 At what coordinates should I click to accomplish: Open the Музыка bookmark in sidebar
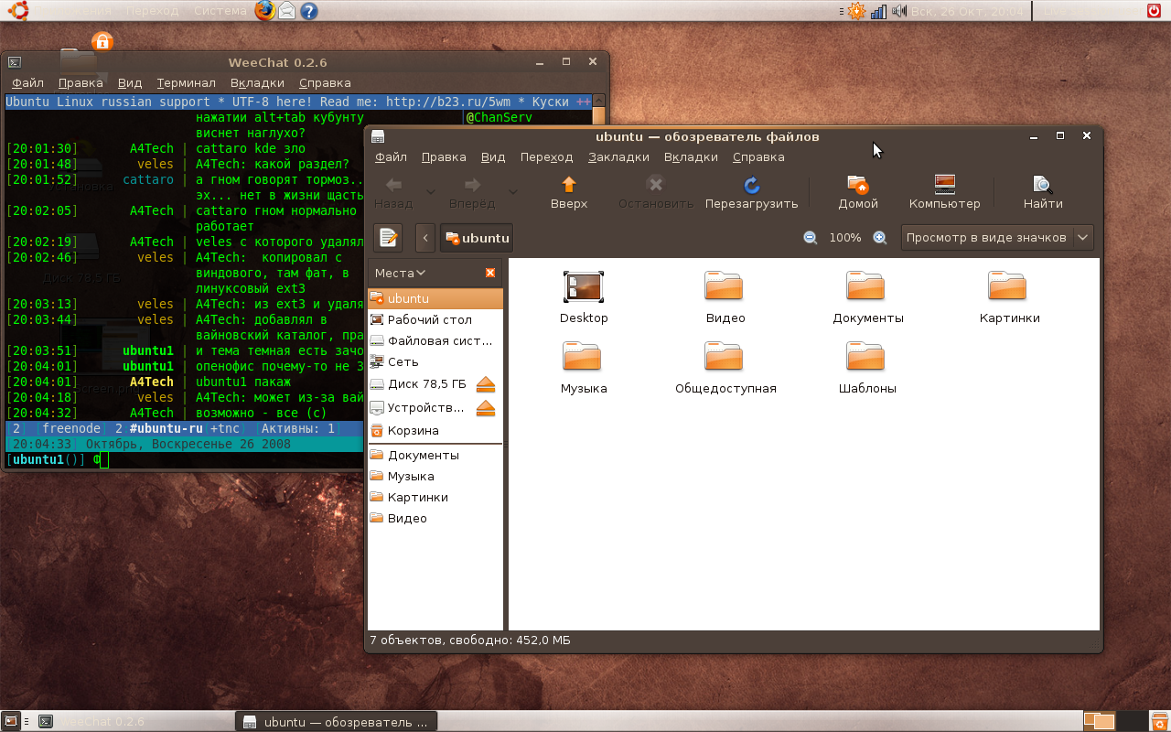coord(435,476)
